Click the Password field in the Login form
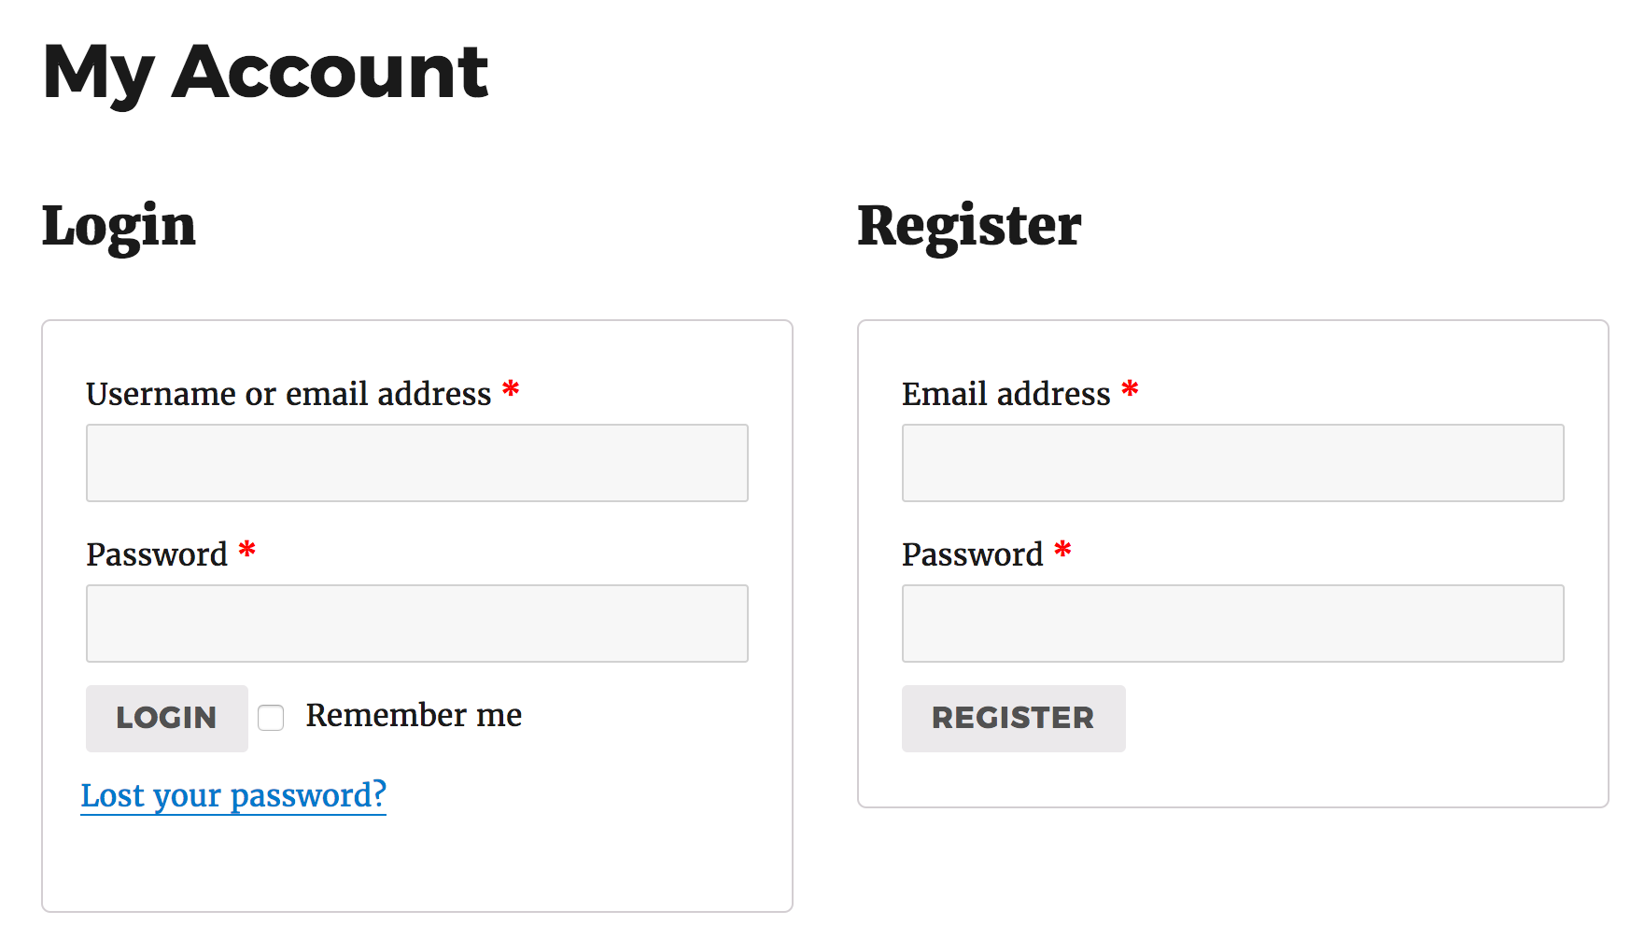 [x=416, y=623]
